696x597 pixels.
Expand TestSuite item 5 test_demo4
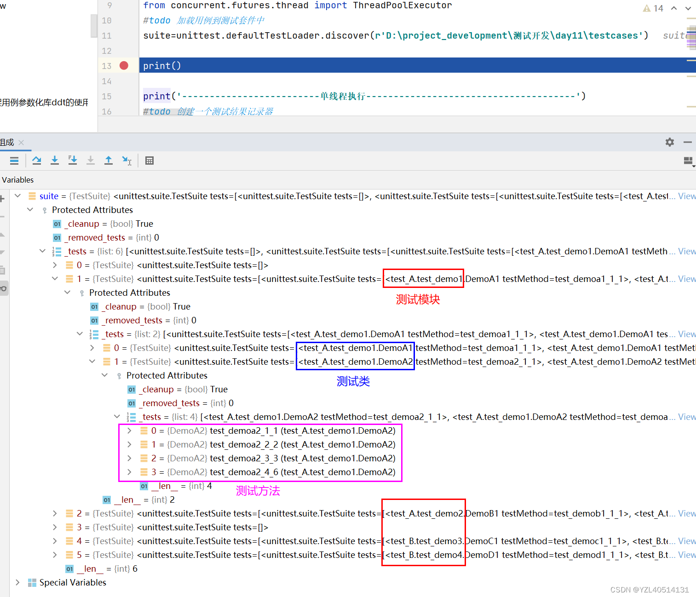click(x=55, y=555)
